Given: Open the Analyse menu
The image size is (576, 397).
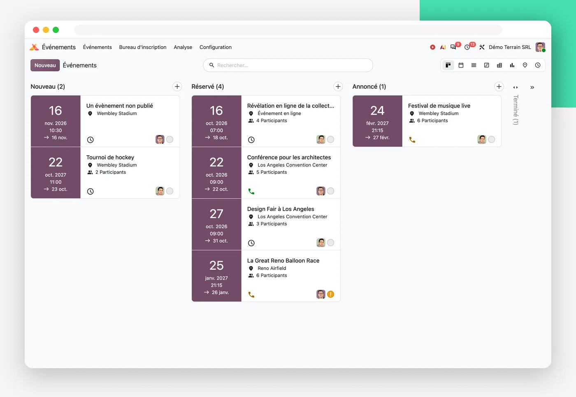Looking at the screenshot, I should click(183, 47).
